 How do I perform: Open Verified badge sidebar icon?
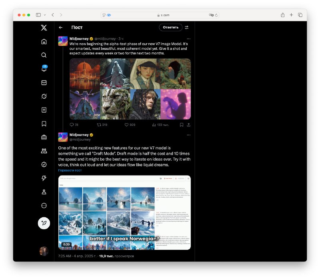[x=44, y=164]
